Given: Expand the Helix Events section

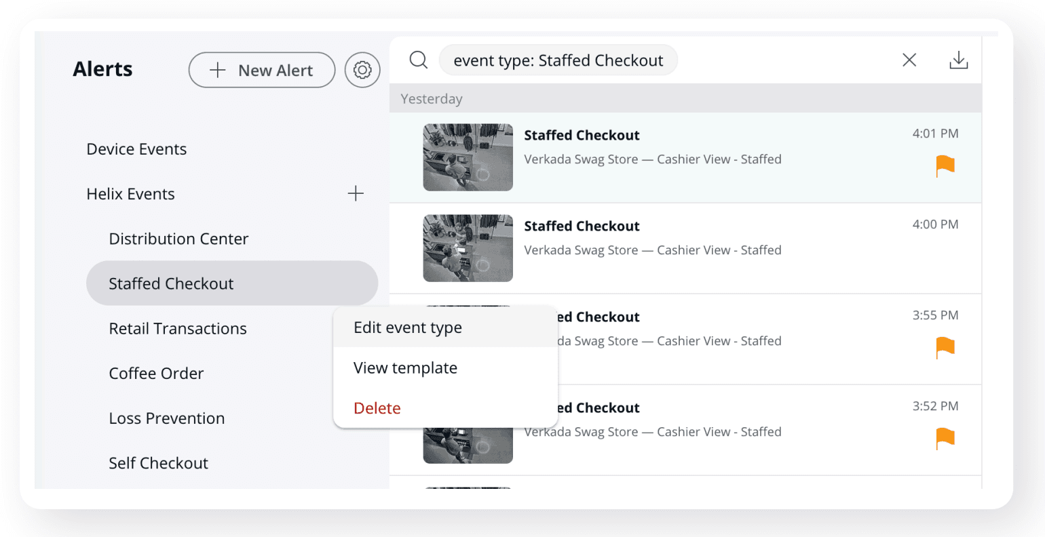Looking at the screenshot, I should click(x=131, y=194).
